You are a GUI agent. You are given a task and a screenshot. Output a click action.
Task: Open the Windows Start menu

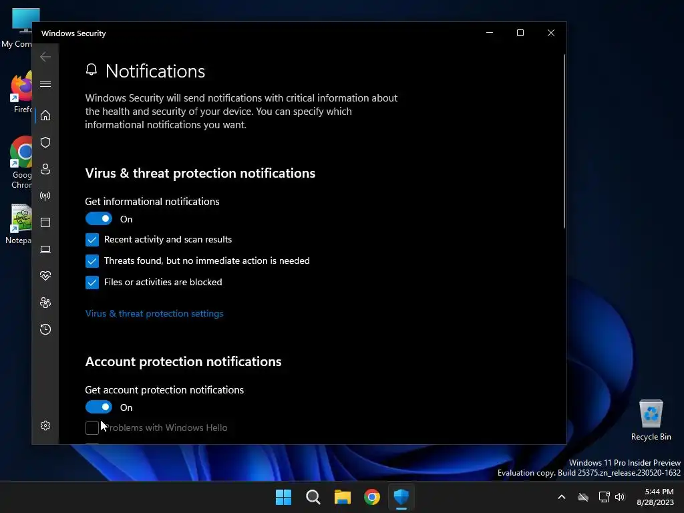click(283, 497)
